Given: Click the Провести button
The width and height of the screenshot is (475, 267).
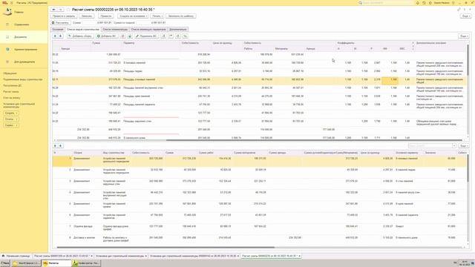Looking at the screenshot, I should (105, 16).
